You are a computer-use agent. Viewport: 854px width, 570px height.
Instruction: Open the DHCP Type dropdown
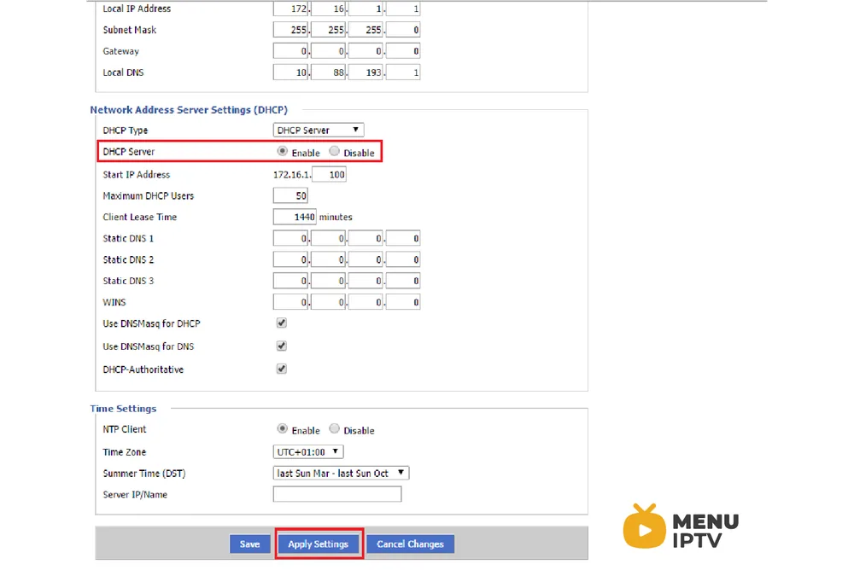319,130
